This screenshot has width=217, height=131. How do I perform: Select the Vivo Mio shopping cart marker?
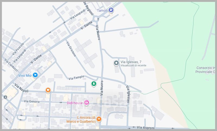(35, 75)
